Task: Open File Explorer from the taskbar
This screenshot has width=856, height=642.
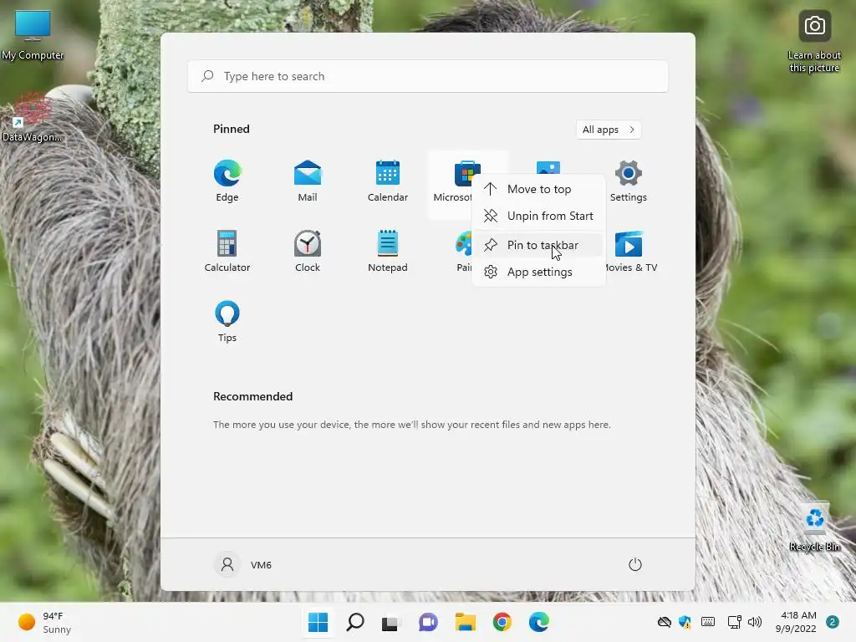Action: click(465, 622)
